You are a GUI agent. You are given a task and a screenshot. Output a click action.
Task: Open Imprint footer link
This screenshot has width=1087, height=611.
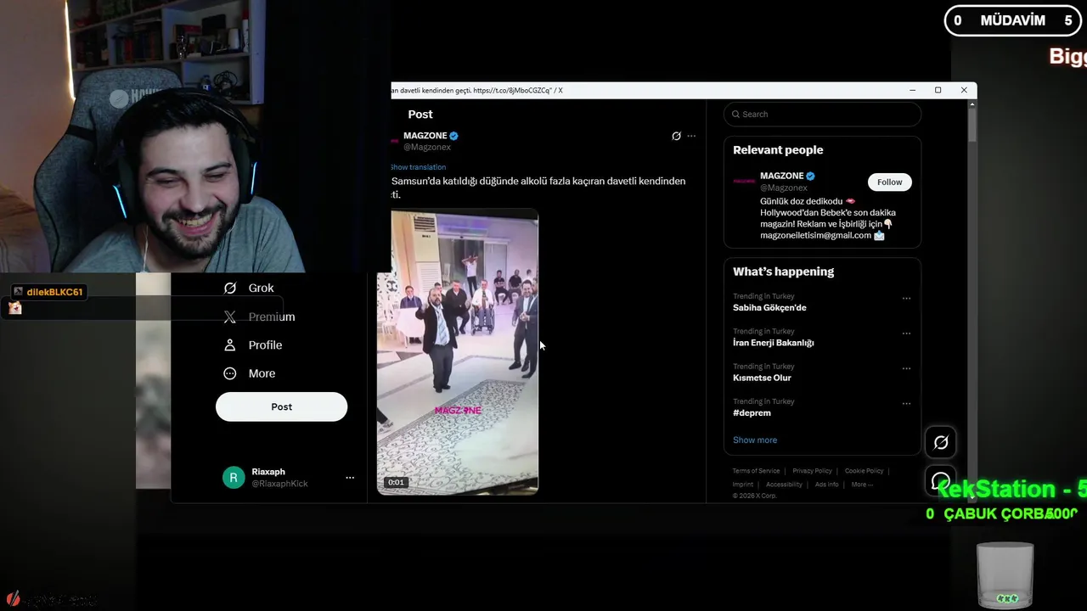click(x=743, y=485)
